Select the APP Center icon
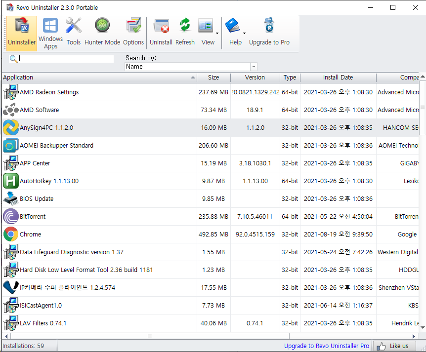The image size is (426, 352). point(11,163)
